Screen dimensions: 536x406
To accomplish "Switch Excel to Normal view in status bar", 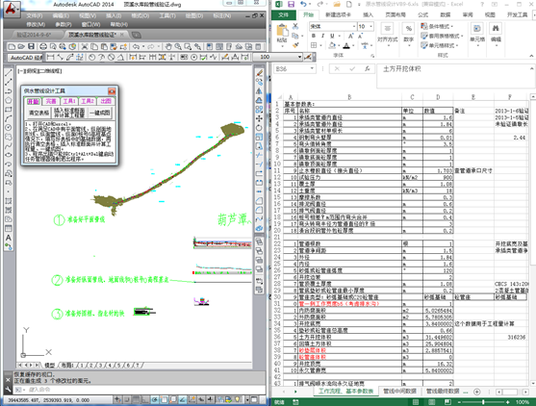I will 416,402.
